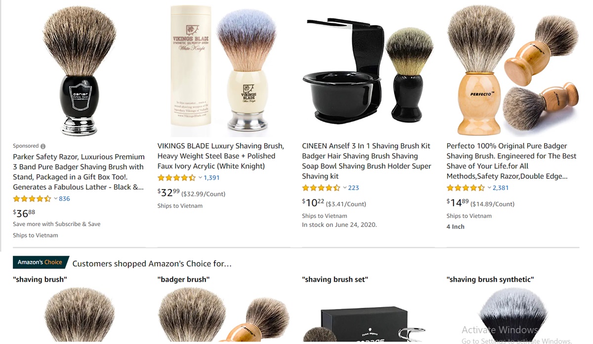Open the 2,381 reviews link

pyautogui.click(x=501, y=188)
